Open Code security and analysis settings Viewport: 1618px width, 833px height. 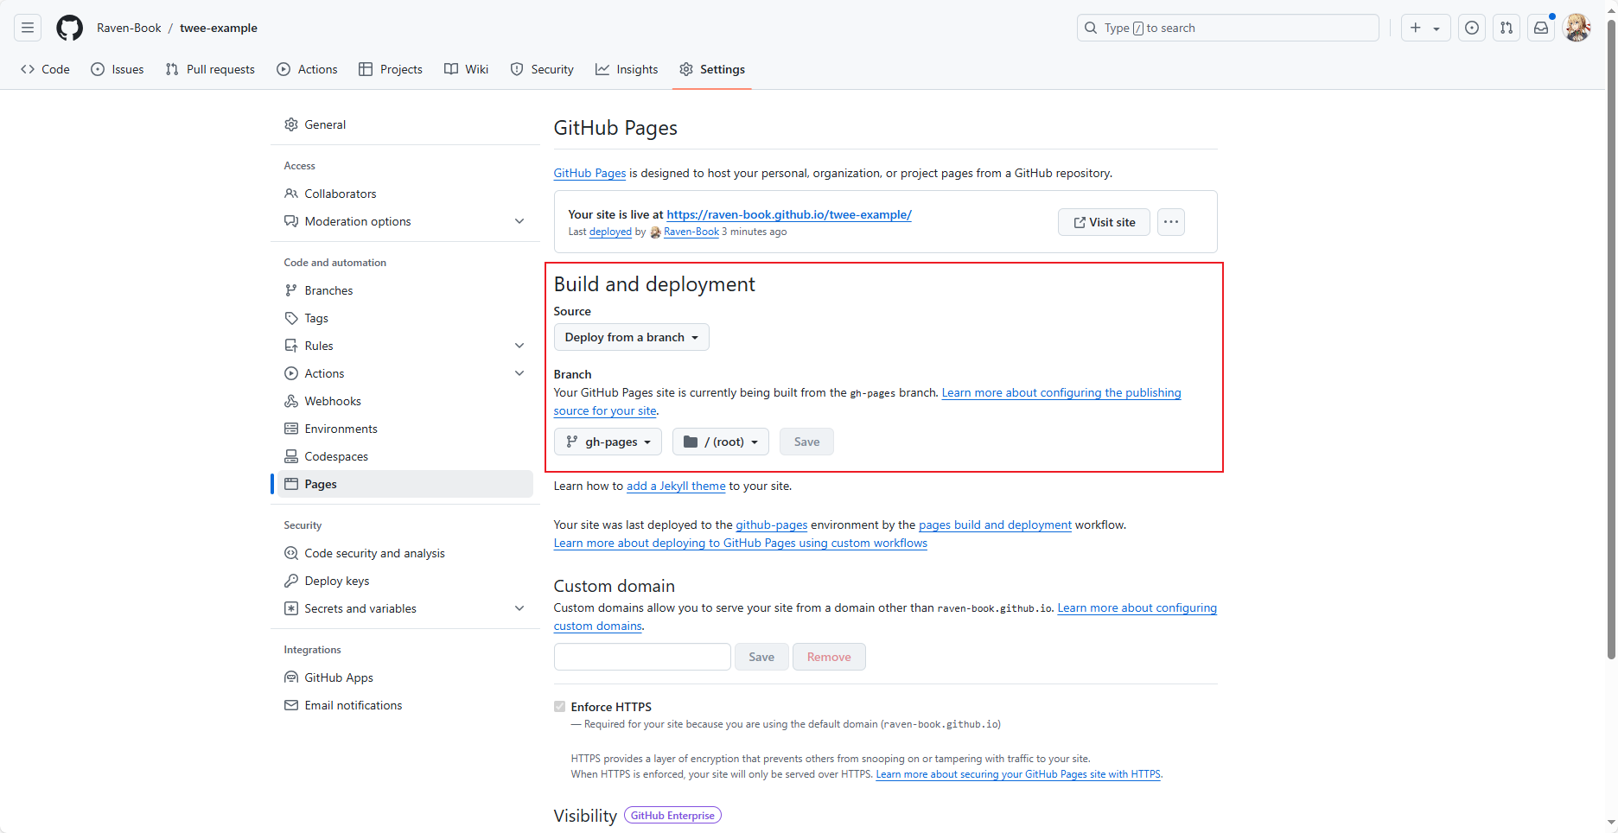pyautogui.click(x=404, y=553)
